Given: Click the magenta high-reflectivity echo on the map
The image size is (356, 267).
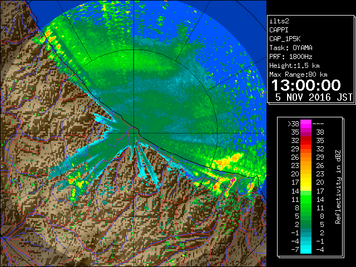Looking at the screenshot, I should pyautogui.click(x=233, y=180).
